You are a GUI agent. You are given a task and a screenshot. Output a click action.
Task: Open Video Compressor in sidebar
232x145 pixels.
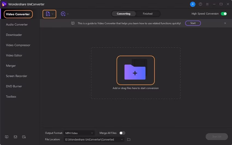pyautogui.click(x=18, y=45)
